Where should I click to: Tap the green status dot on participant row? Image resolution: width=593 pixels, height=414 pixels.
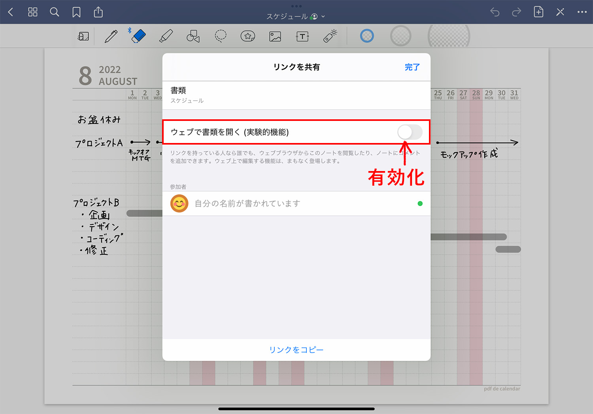420,203
